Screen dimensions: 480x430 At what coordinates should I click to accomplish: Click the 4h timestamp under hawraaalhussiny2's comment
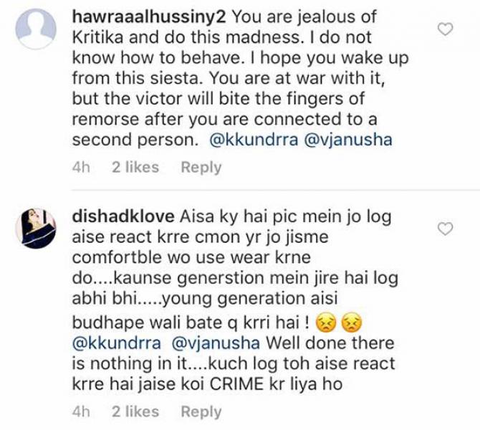81,168
